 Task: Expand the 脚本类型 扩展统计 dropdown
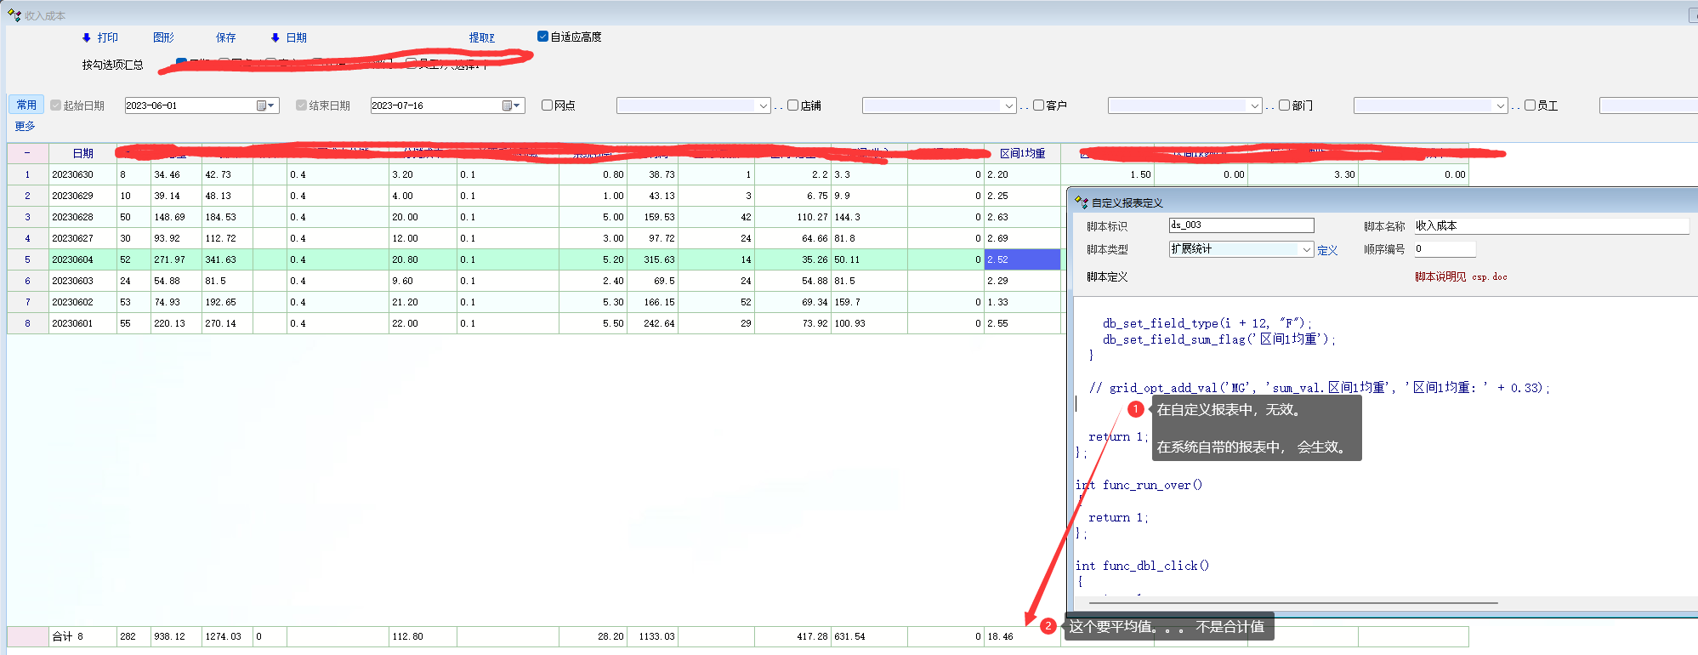point(1306,249)
